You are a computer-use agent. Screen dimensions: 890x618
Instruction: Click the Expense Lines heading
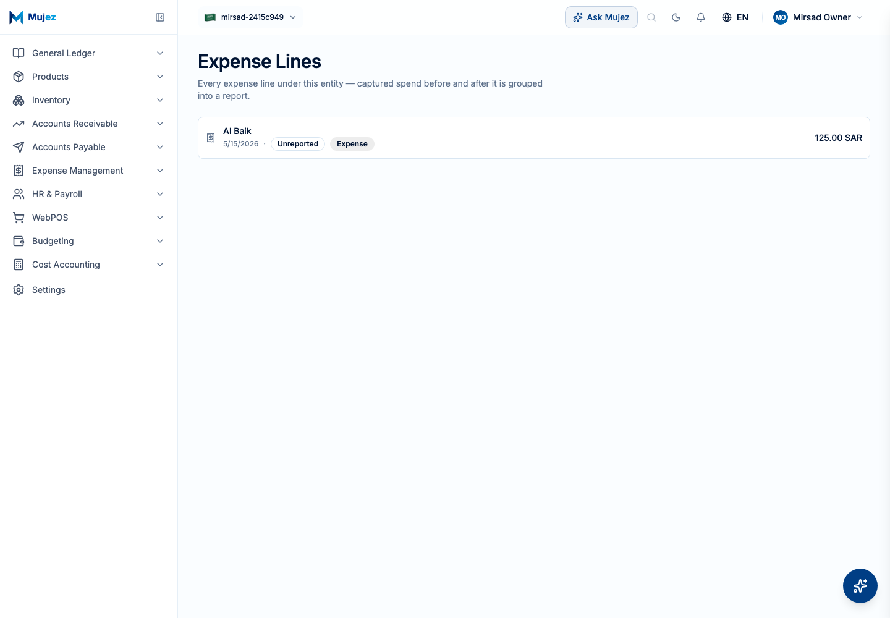tap(260, 62)
